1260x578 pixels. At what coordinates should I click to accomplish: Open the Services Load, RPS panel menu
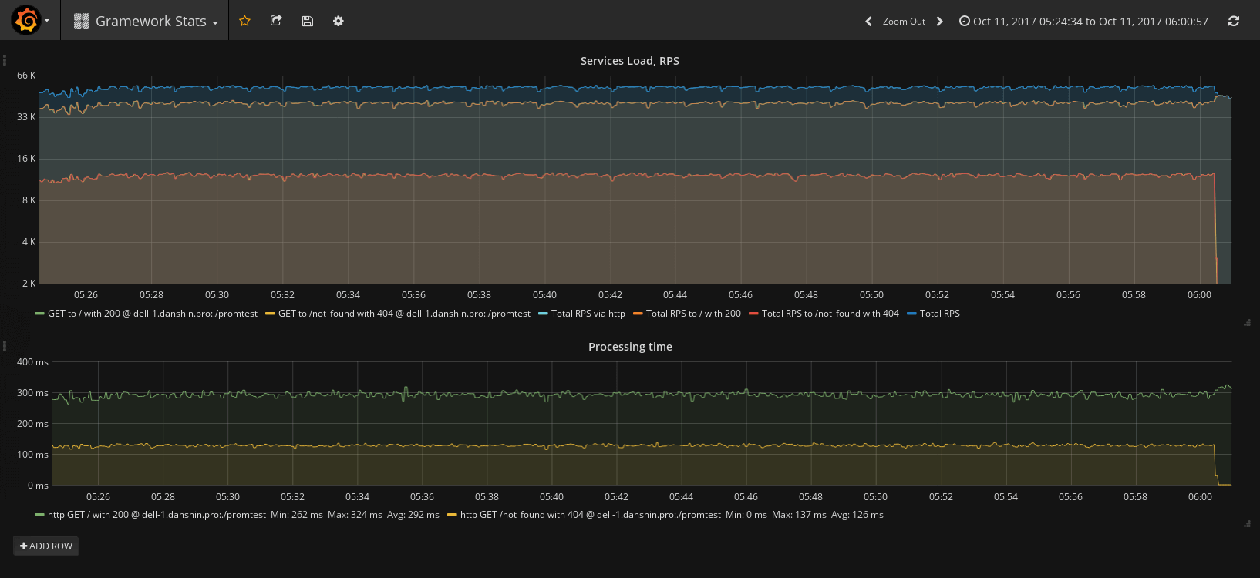click(x=629, y=61)
